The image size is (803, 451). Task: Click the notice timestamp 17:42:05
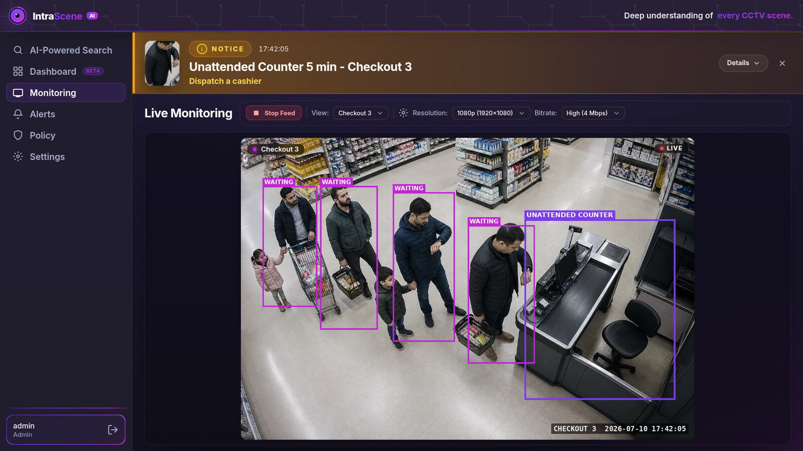tap(274, 49)
